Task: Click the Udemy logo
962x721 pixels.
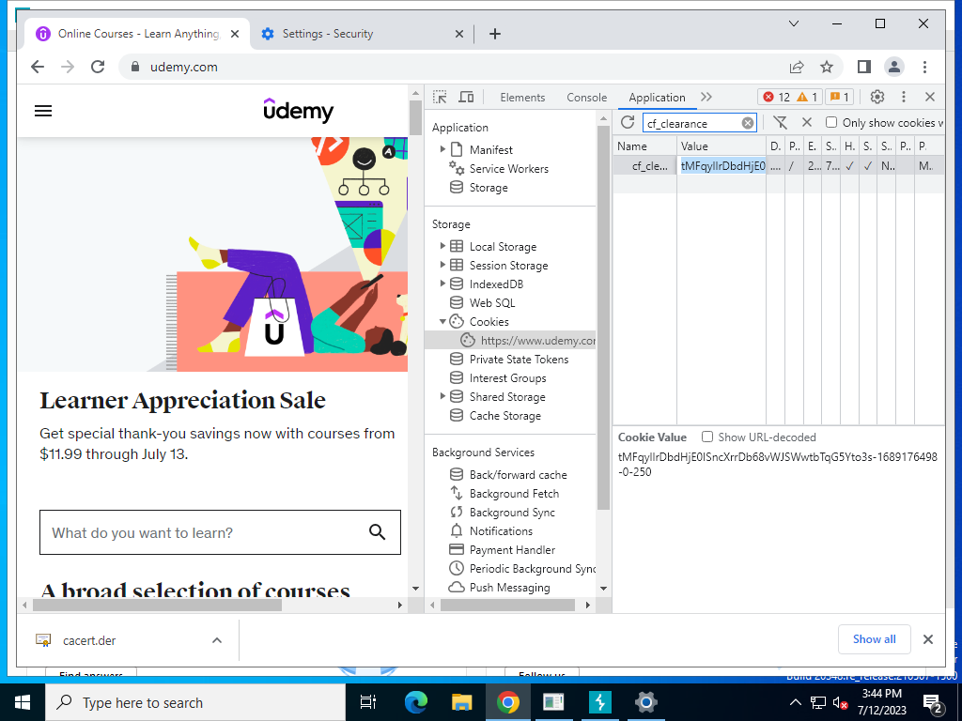Action: point(298,110)
